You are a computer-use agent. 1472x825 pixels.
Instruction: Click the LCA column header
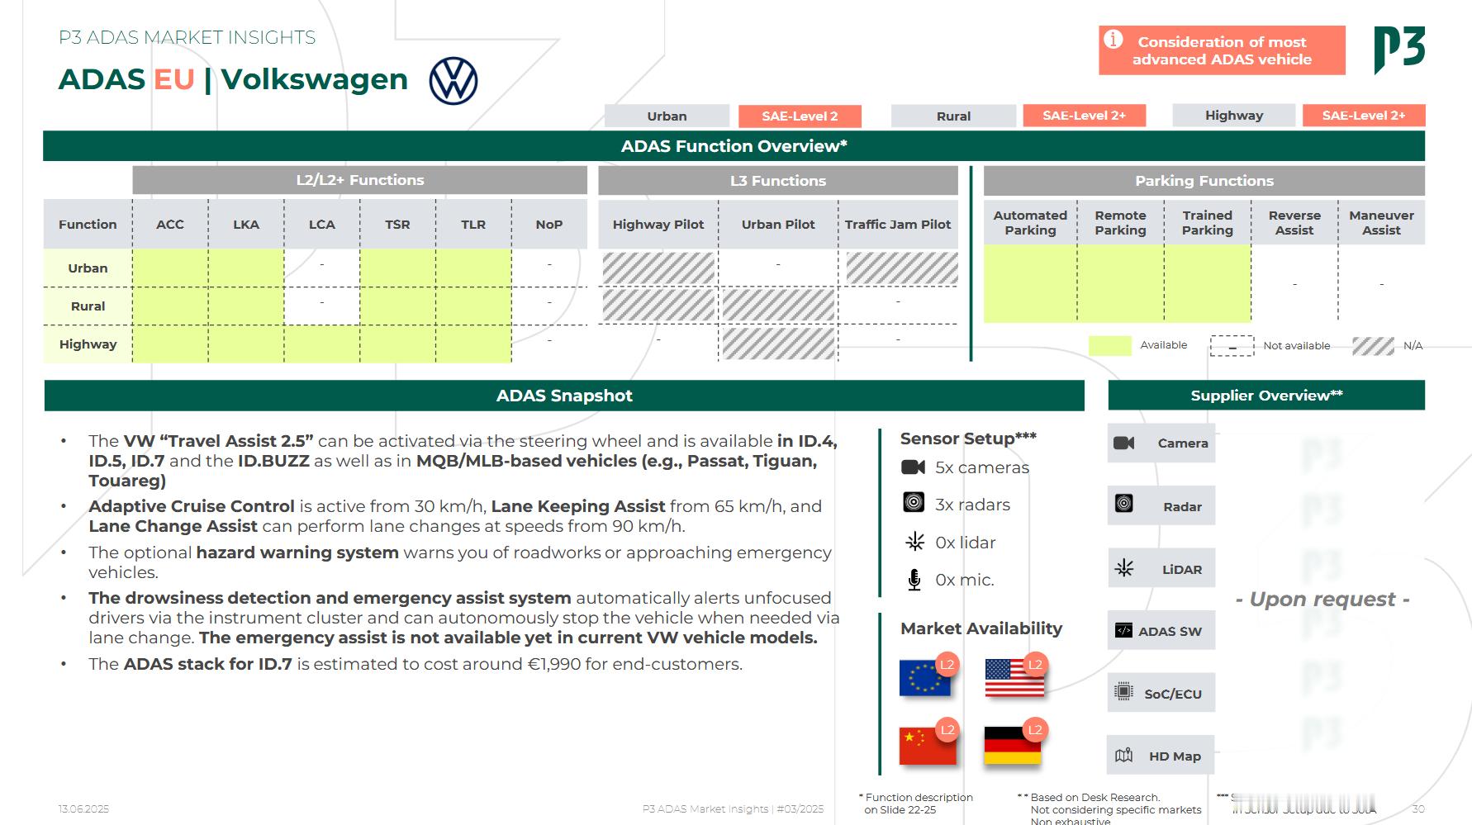322,225
